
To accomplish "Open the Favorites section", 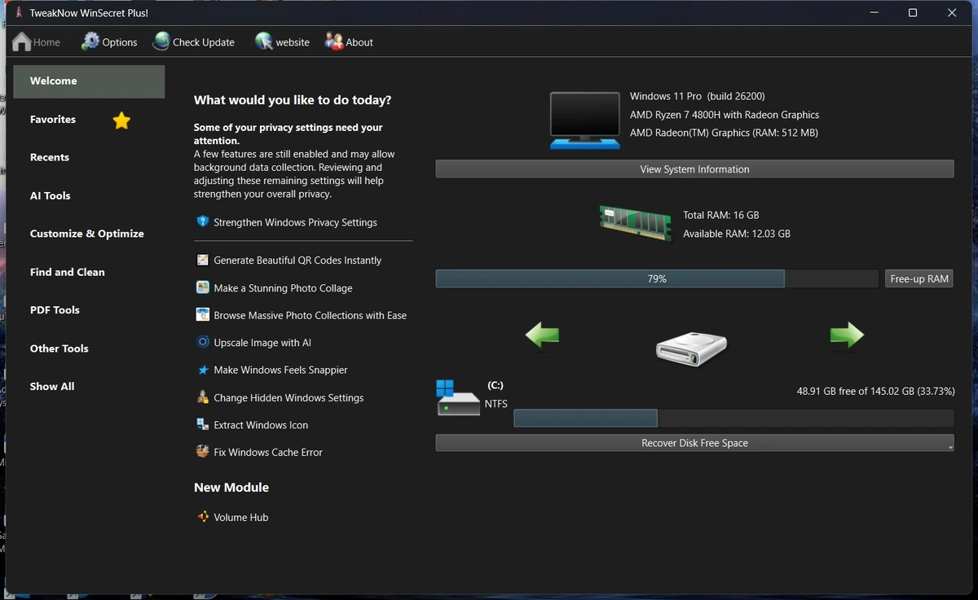I will [x=53, y=120].
